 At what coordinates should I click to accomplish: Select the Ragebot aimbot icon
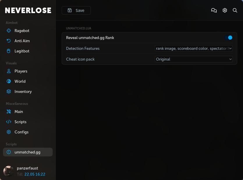point(9,31)
